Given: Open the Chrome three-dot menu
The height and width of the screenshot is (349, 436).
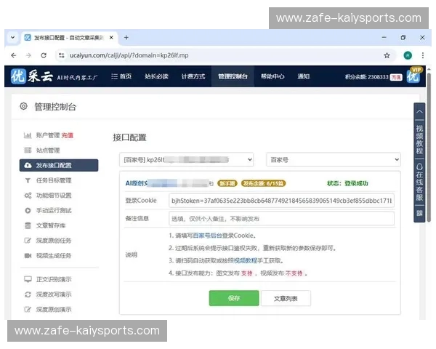Looking at the screenshot, I should click(x=423, y=55).
